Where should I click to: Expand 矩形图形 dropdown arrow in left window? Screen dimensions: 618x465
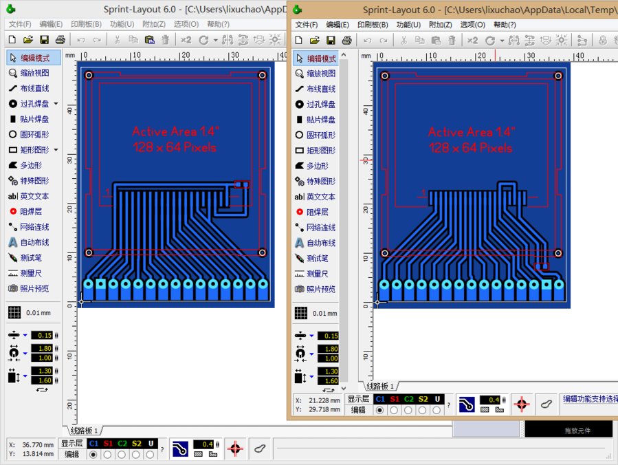pyautogui.click(x=56, y=150)
